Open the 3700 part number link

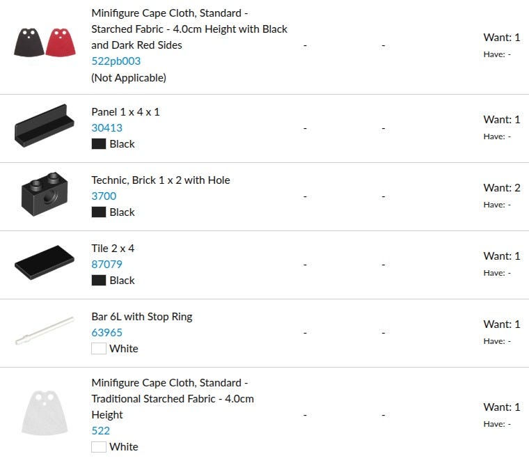(104, 196)
